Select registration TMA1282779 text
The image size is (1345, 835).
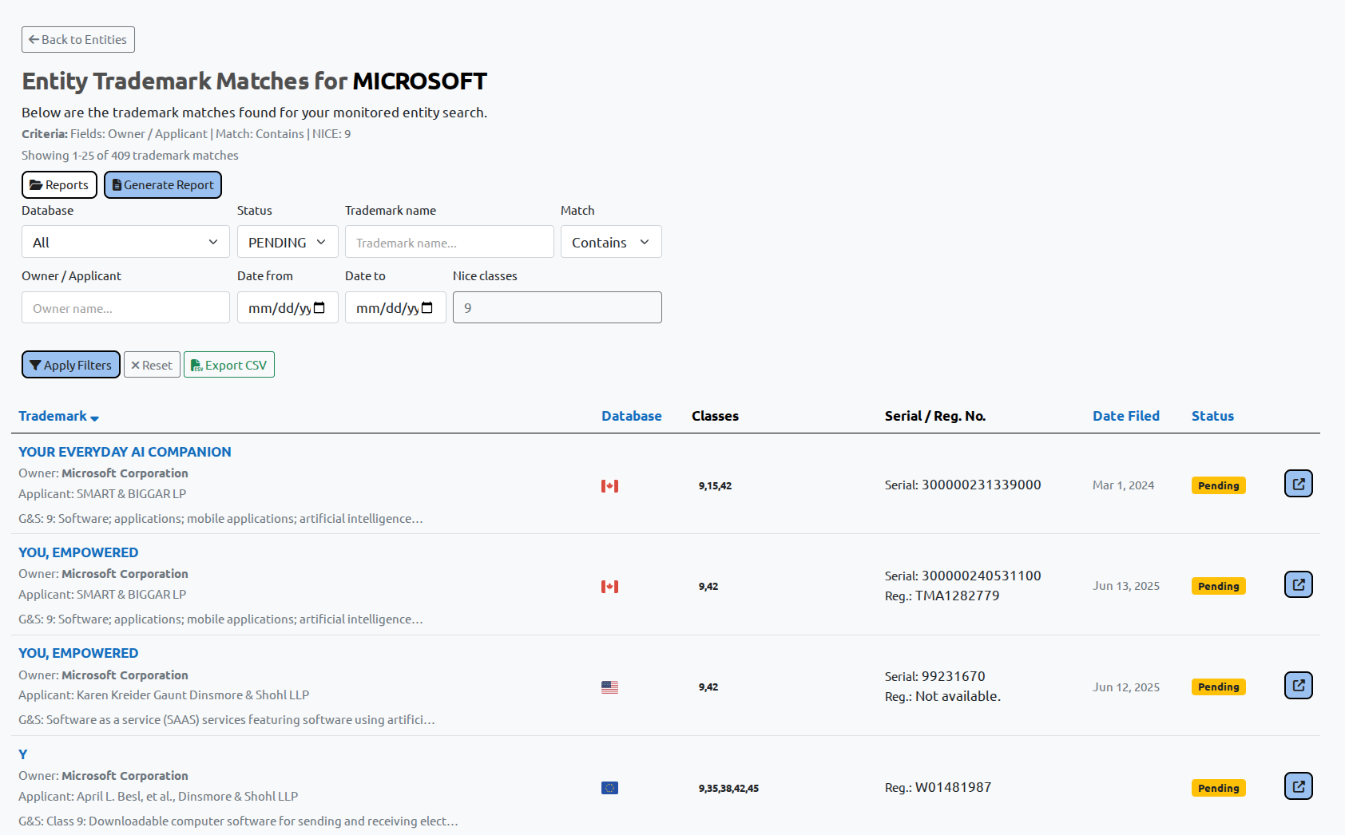[958, 596]
